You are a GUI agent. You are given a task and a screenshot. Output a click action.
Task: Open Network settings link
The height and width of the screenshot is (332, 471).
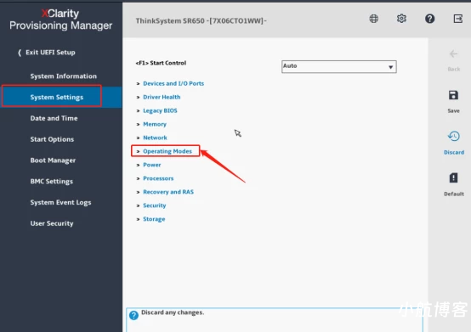155,138
